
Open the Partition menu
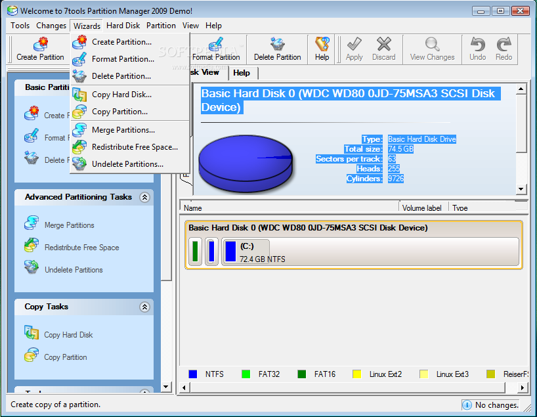click(161, 26)
